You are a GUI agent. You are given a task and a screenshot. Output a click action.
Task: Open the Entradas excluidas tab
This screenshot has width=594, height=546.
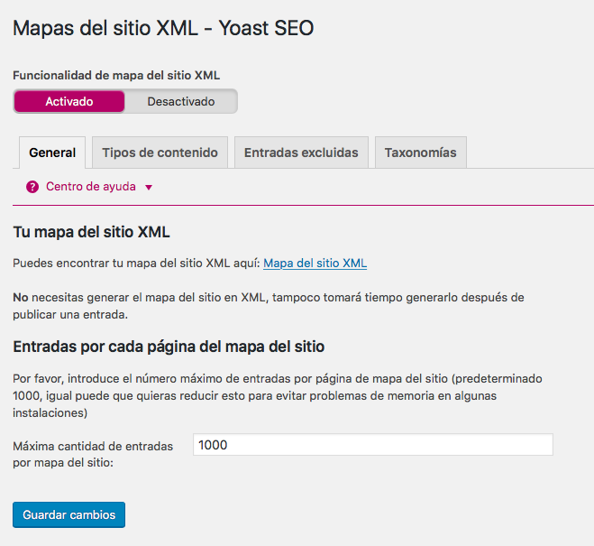click(x=301, y=153)
